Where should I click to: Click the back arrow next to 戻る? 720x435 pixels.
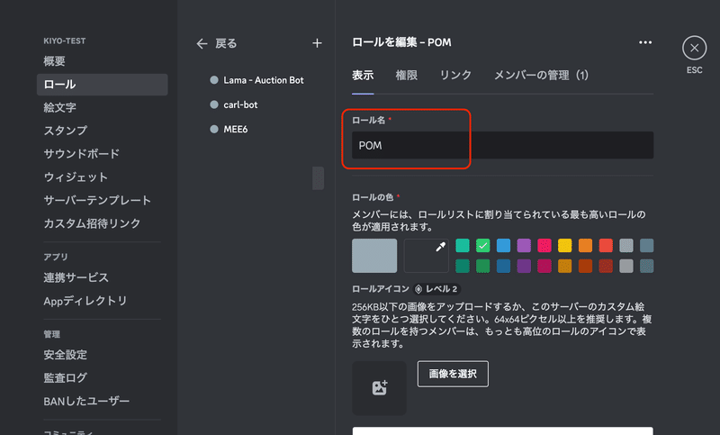202,43
